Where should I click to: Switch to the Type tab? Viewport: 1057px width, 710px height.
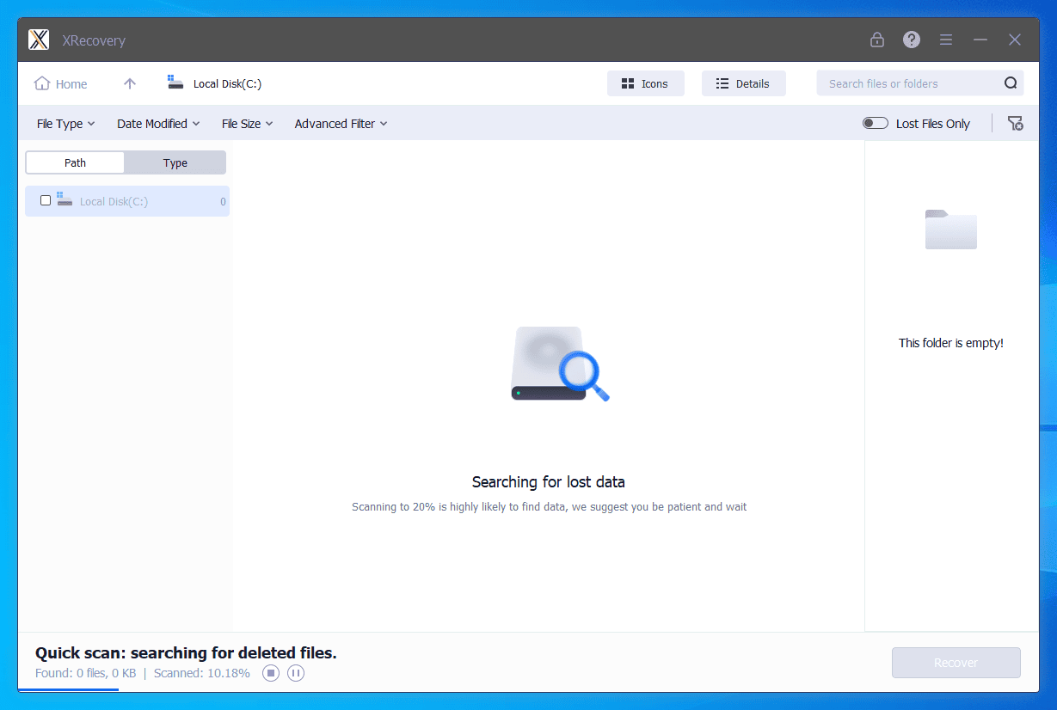175,162
